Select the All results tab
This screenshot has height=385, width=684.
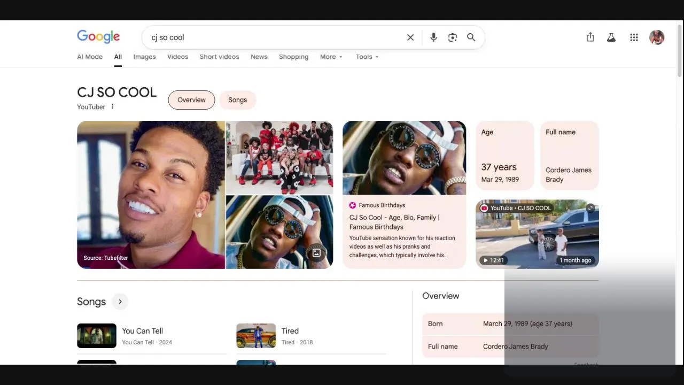[x=118, y=57]
